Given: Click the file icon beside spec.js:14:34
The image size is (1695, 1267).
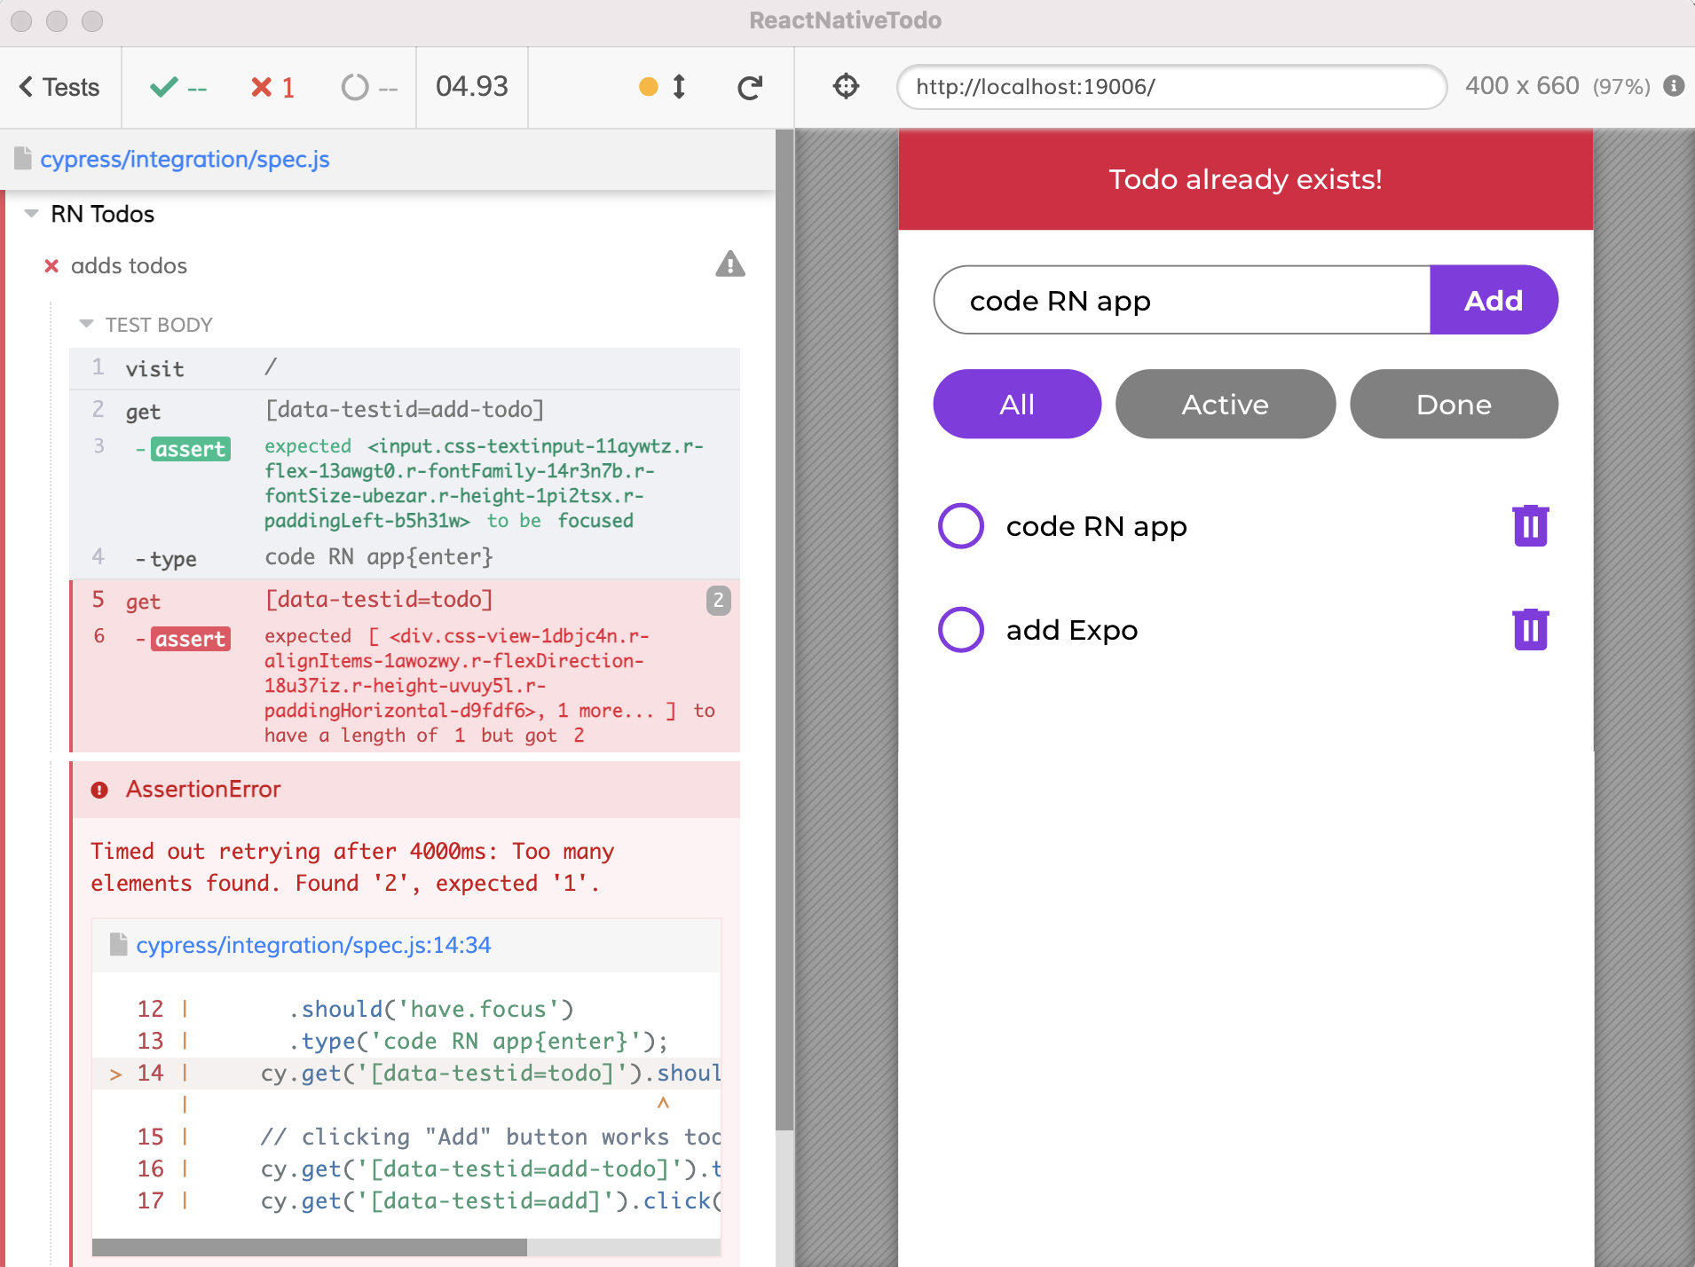Looking at the screenshot, I should [118, 944].
